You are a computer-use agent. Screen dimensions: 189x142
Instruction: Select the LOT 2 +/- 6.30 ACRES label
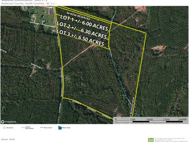(82, 30)
